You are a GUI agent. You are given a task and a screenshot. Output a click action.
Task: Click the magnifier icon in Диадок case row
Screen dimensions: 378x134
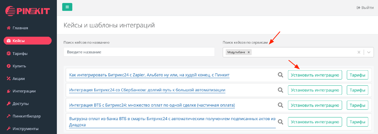coord(280,122)
